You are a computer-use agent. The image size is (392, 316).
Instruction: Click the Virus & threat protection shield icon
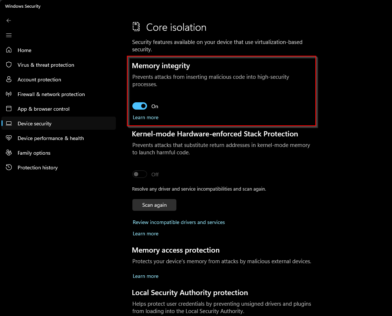click(x=9, y=65)
